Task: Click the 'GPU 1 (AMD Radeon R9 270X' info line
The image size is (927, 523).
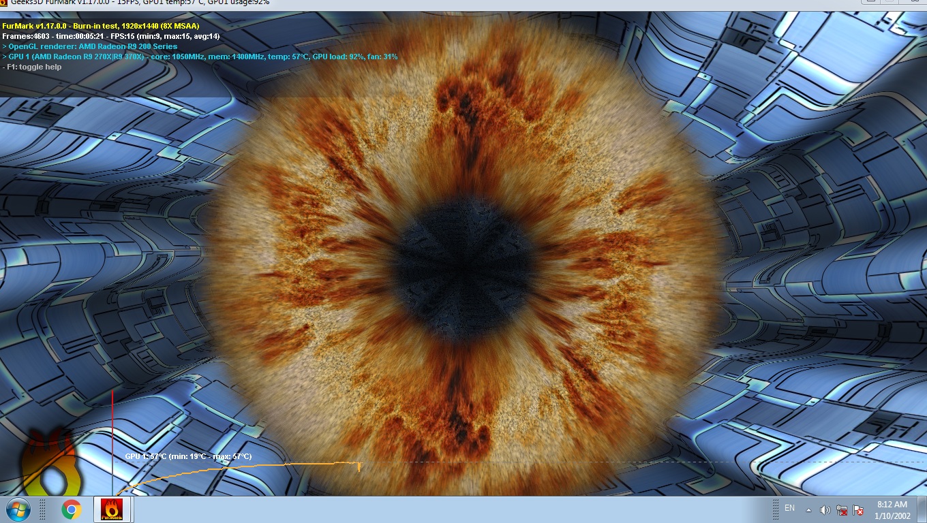Action: 200,57
